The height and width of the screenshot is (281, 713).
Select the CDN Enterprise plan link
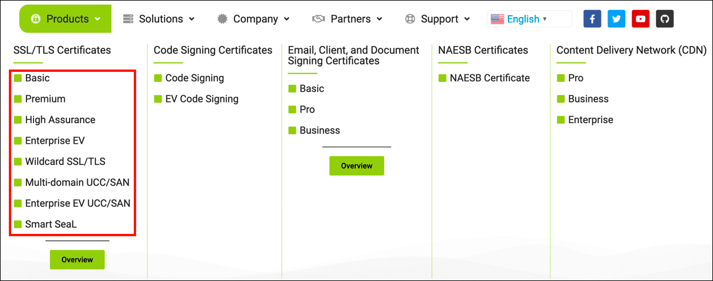pyautogui.click(x=590, y=120)
